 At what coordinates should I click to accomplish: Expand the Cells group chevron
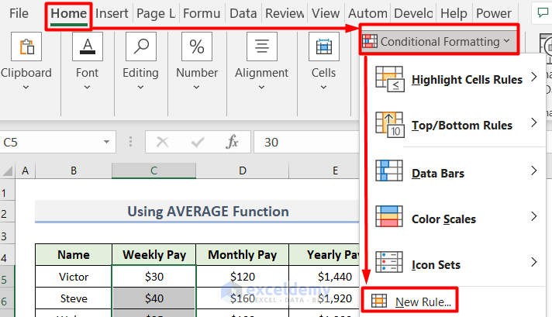pos(323,88)
